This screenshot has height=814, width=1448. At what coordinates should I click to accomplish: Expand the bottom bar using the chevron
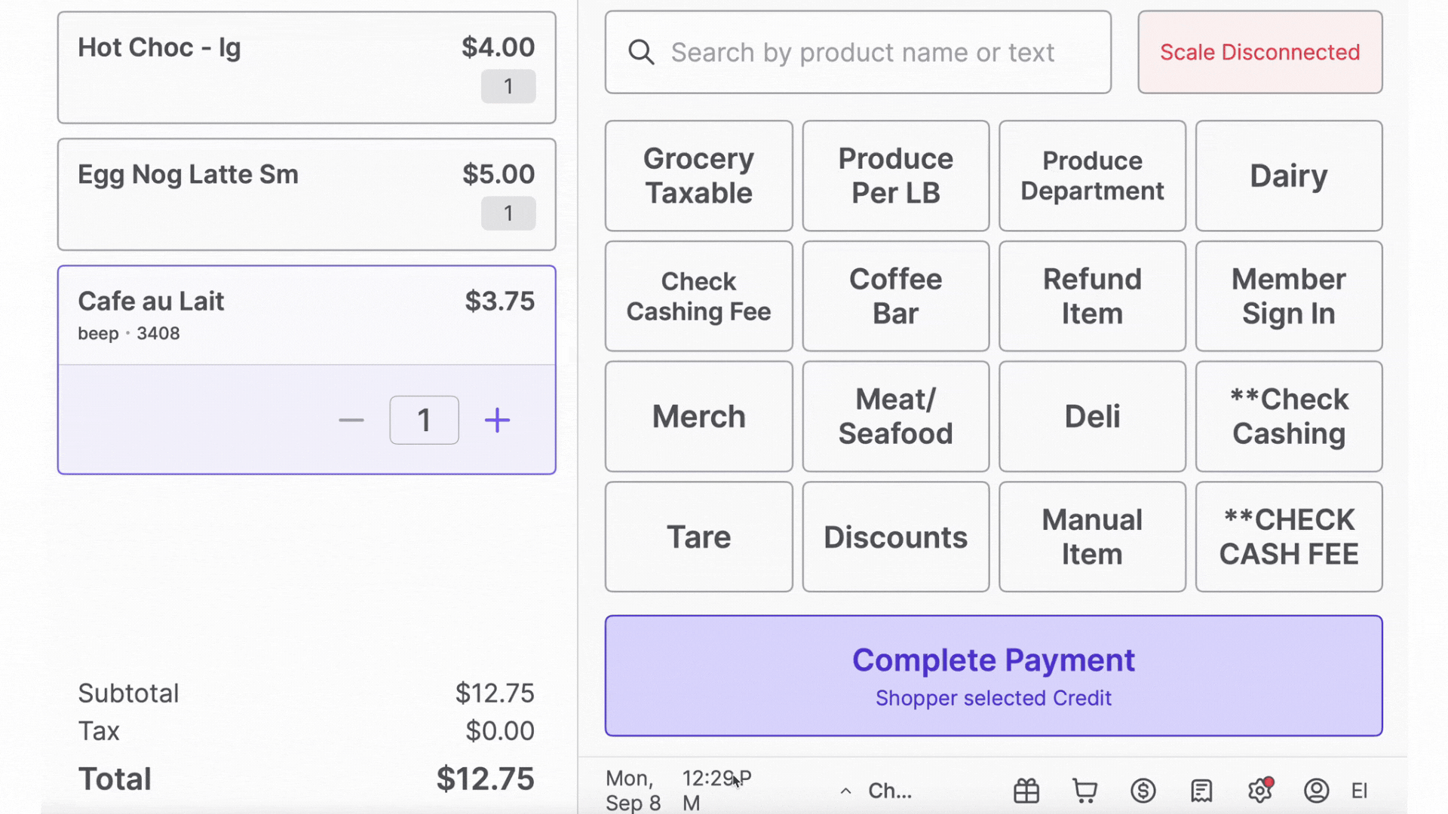(845, 791)
